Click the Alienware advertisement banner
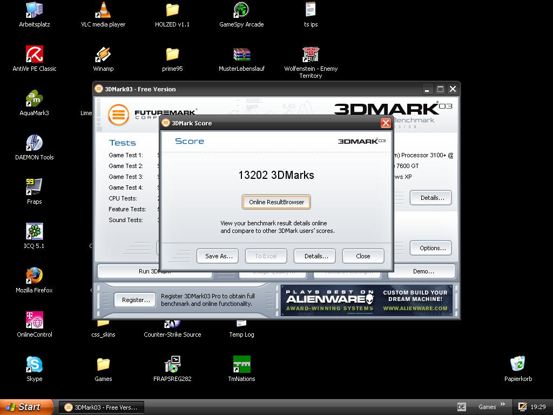 [367, 300]
